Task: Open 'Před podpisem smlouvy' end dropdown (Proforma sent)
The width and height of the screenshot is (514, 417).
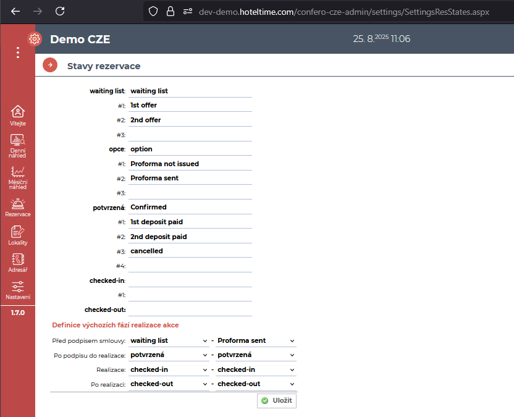Action: tap(256, 340)
